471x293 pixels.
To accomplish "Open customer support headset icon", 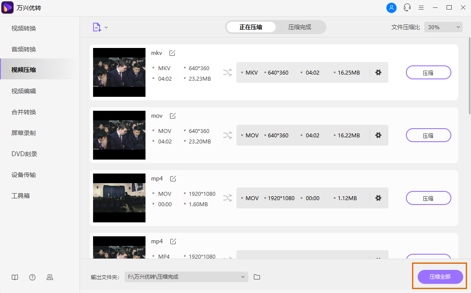I will click(407, 8).
